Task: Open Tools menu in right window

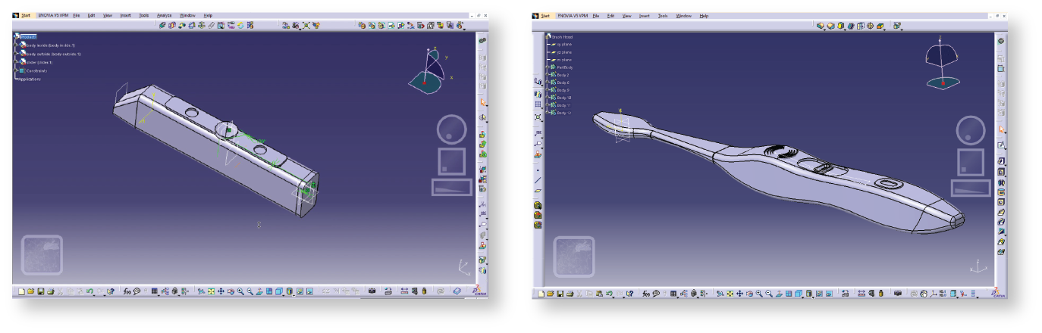Action: (x=663, y=16)
